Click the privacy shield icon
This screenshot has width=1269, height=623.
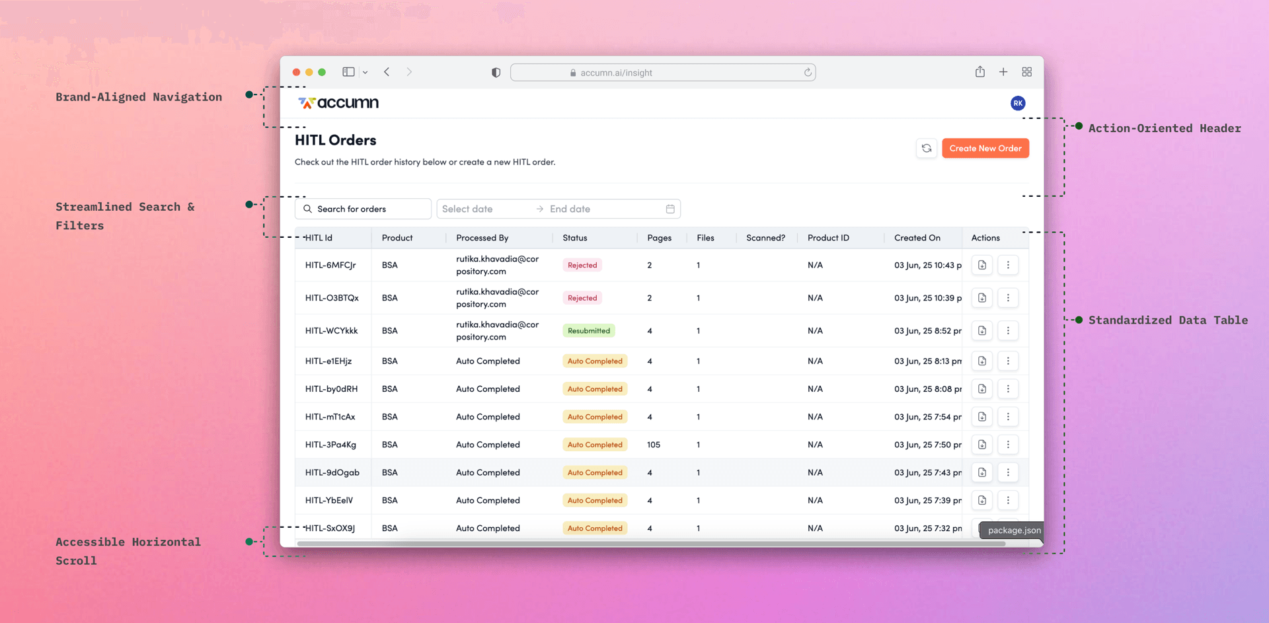point(496,73)
